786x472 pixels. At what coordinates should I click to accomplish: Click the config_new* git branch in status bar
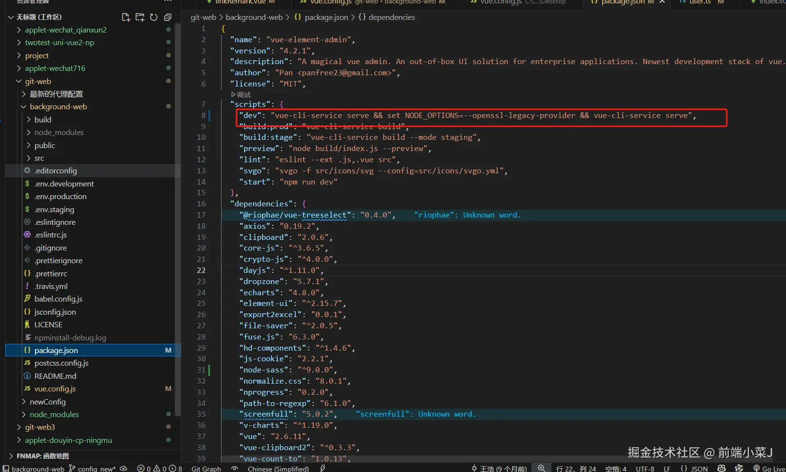pyautogui.click(x=92, y=469)
